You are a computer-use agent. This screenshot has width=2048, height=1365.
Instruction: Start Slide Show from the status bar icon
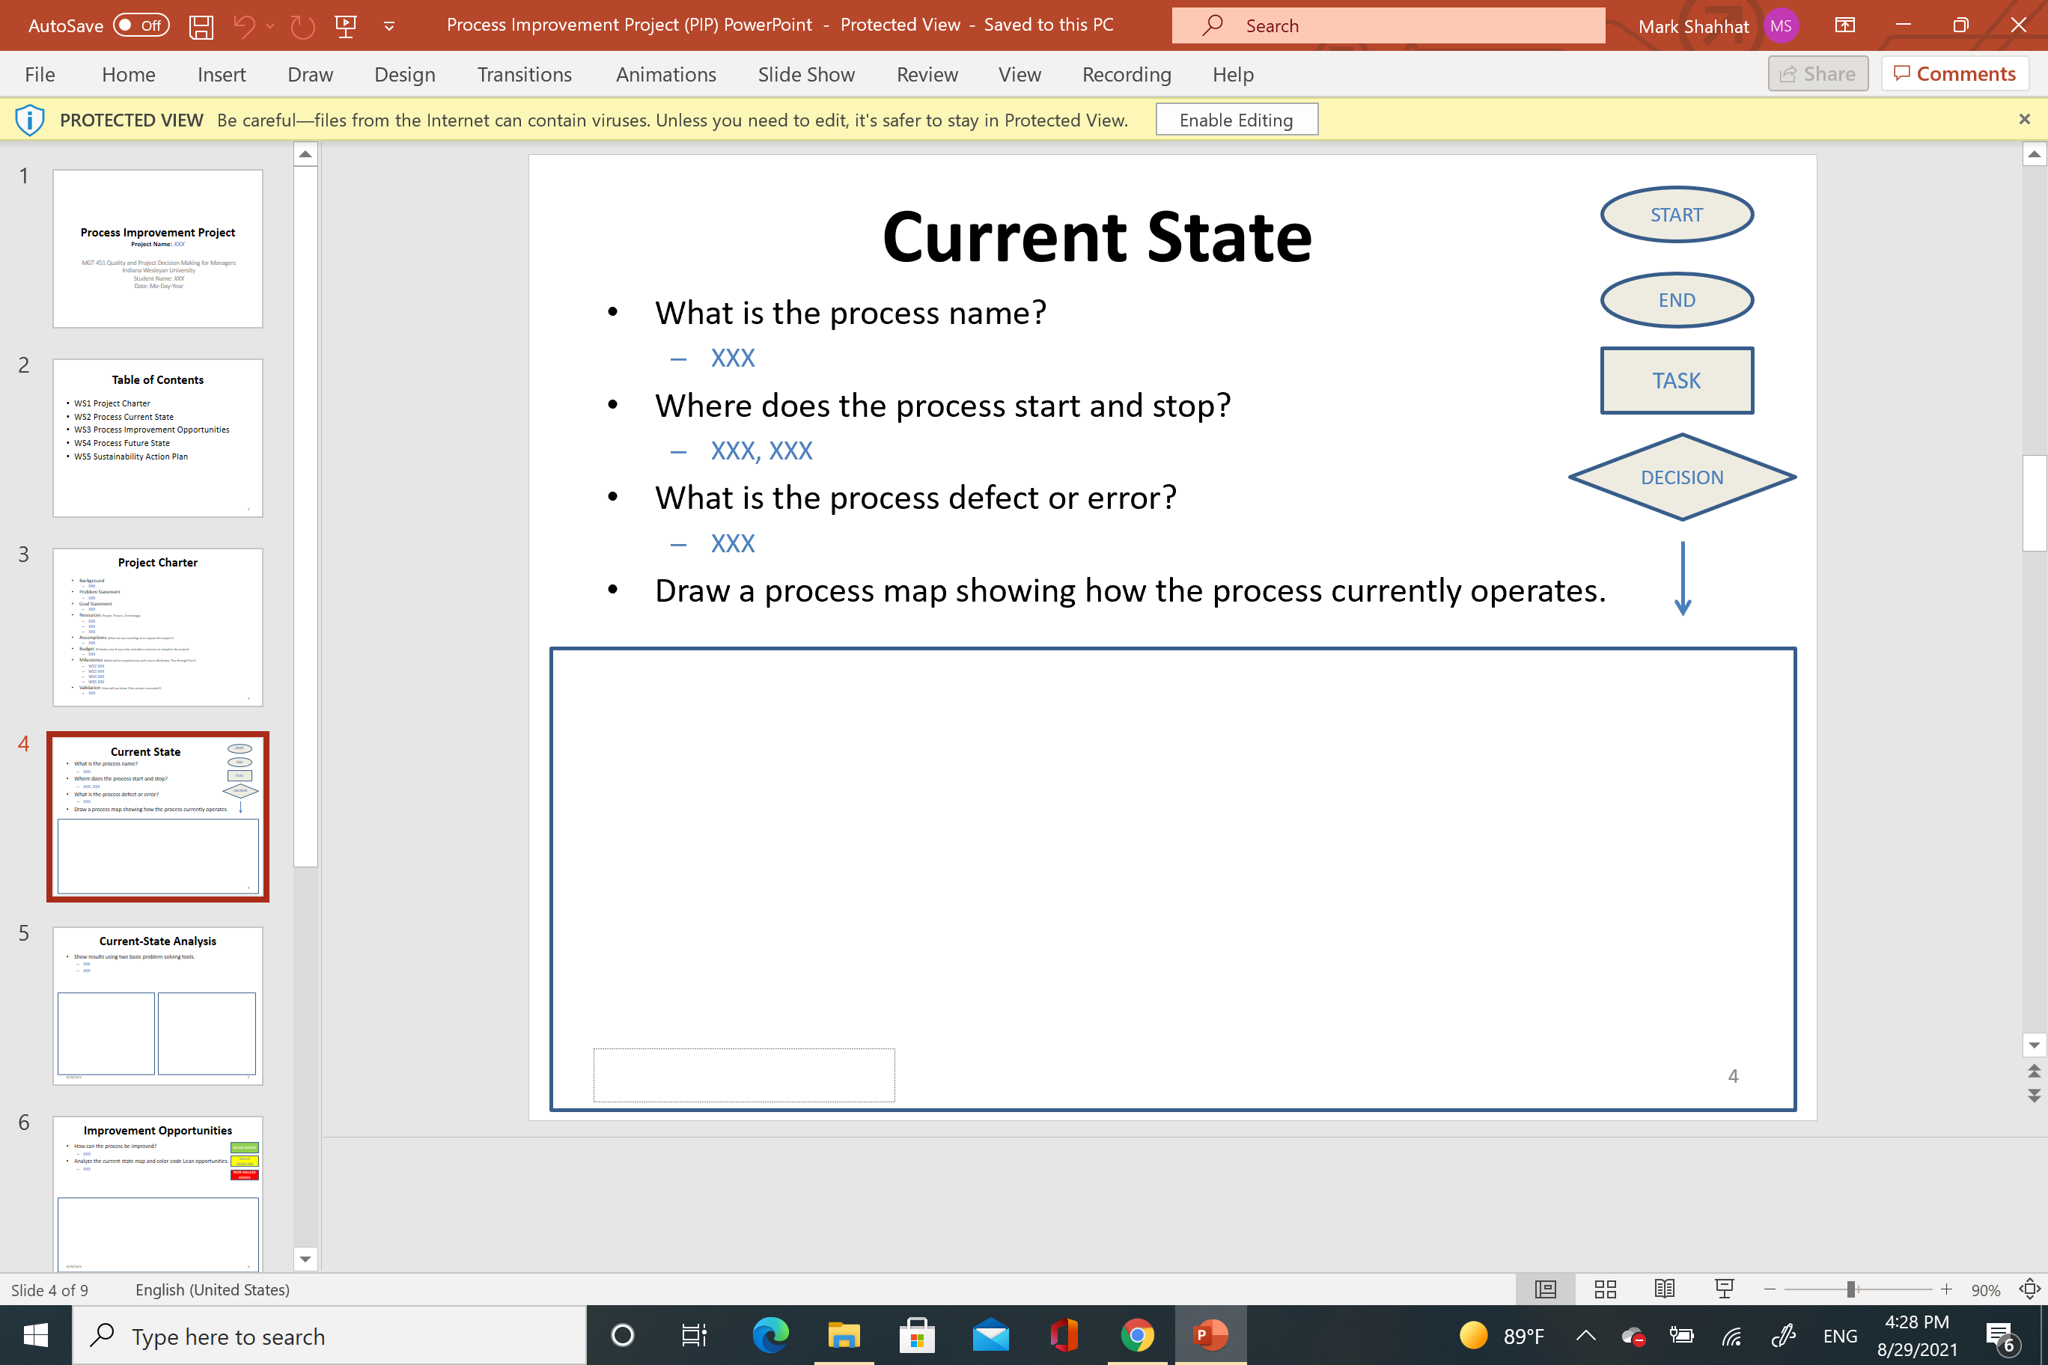point(1724,1289)
